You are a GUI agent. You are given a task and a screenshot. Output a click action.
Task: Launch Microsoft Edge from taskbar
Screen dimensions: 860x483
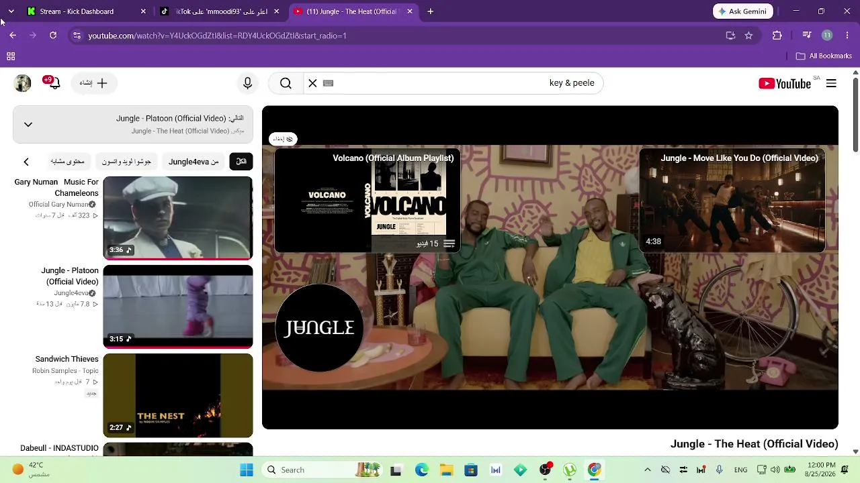421,470
